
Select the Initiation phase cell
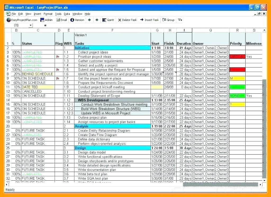pos(112,48)
